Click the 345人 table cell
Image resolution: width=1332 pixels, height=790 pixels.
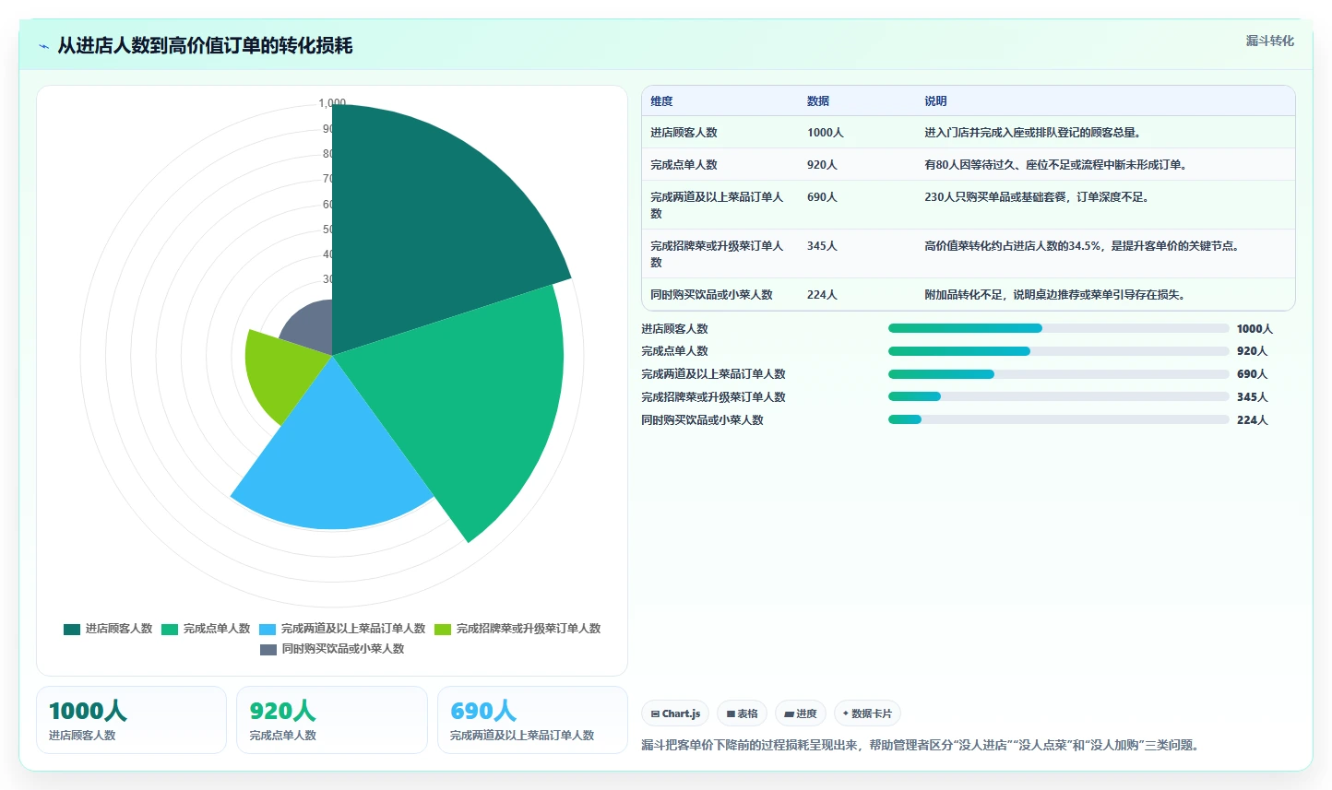pos(822,246)
